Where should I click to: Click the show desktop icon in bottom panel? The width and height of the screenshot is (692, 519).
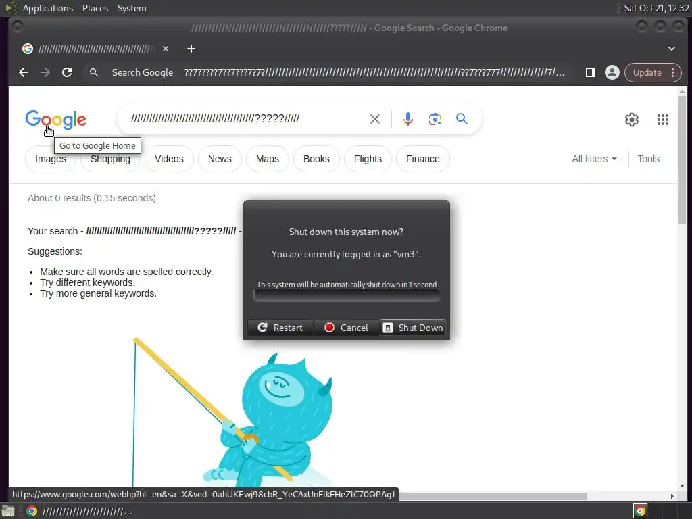[8, 512]
